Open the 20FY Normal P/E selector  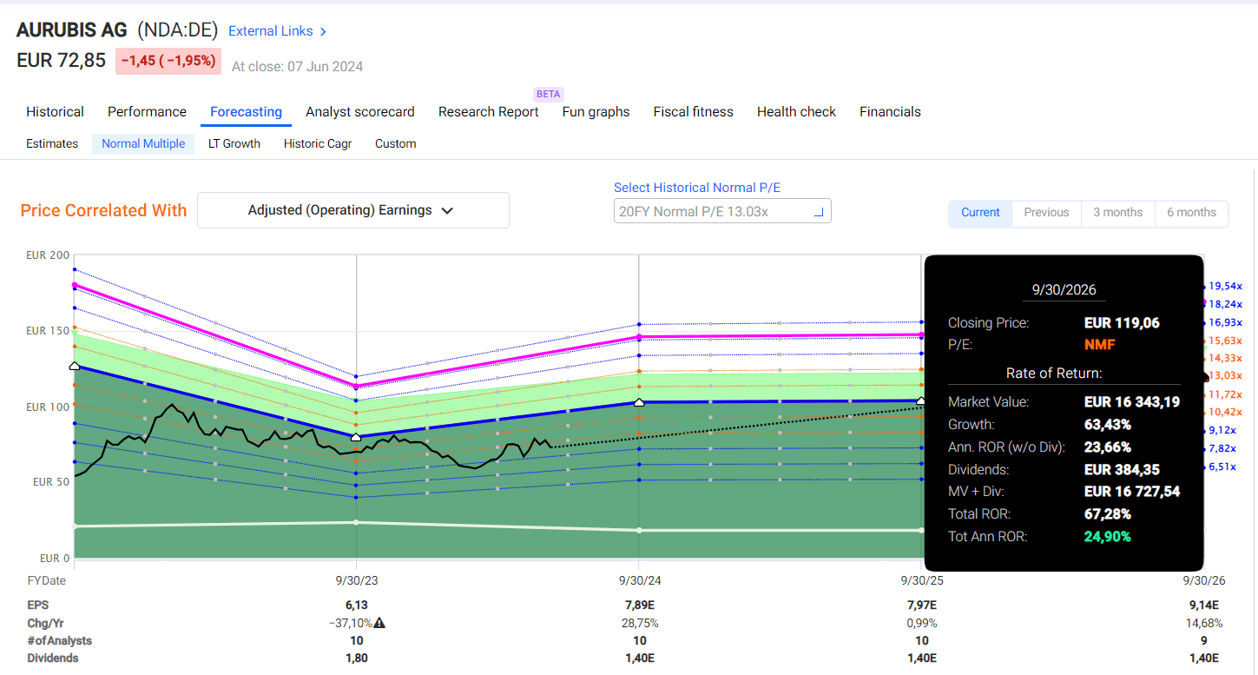[721, 212]
